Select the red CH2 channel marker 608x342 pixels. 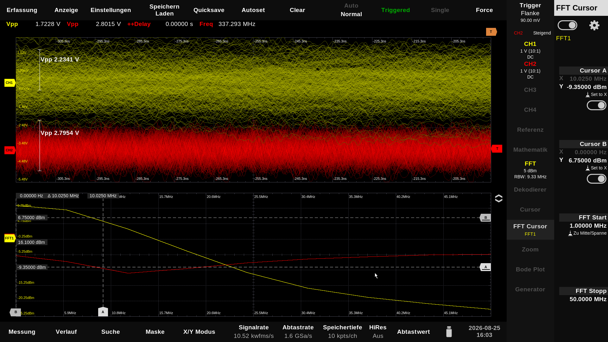(x=10, y=150)
